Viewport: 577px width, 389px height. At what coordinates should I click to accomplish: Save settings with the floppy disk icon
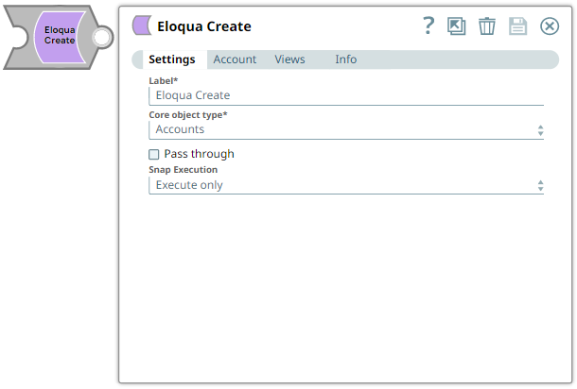pos(517,26)
